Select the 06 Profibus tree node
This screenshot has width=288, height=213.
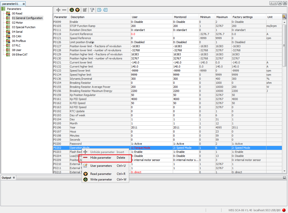click(19, 41)
